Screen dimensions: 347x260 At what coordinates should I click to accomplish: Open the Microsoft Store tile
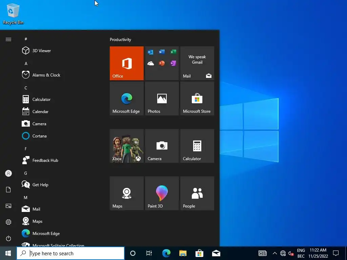click(197, 99)
